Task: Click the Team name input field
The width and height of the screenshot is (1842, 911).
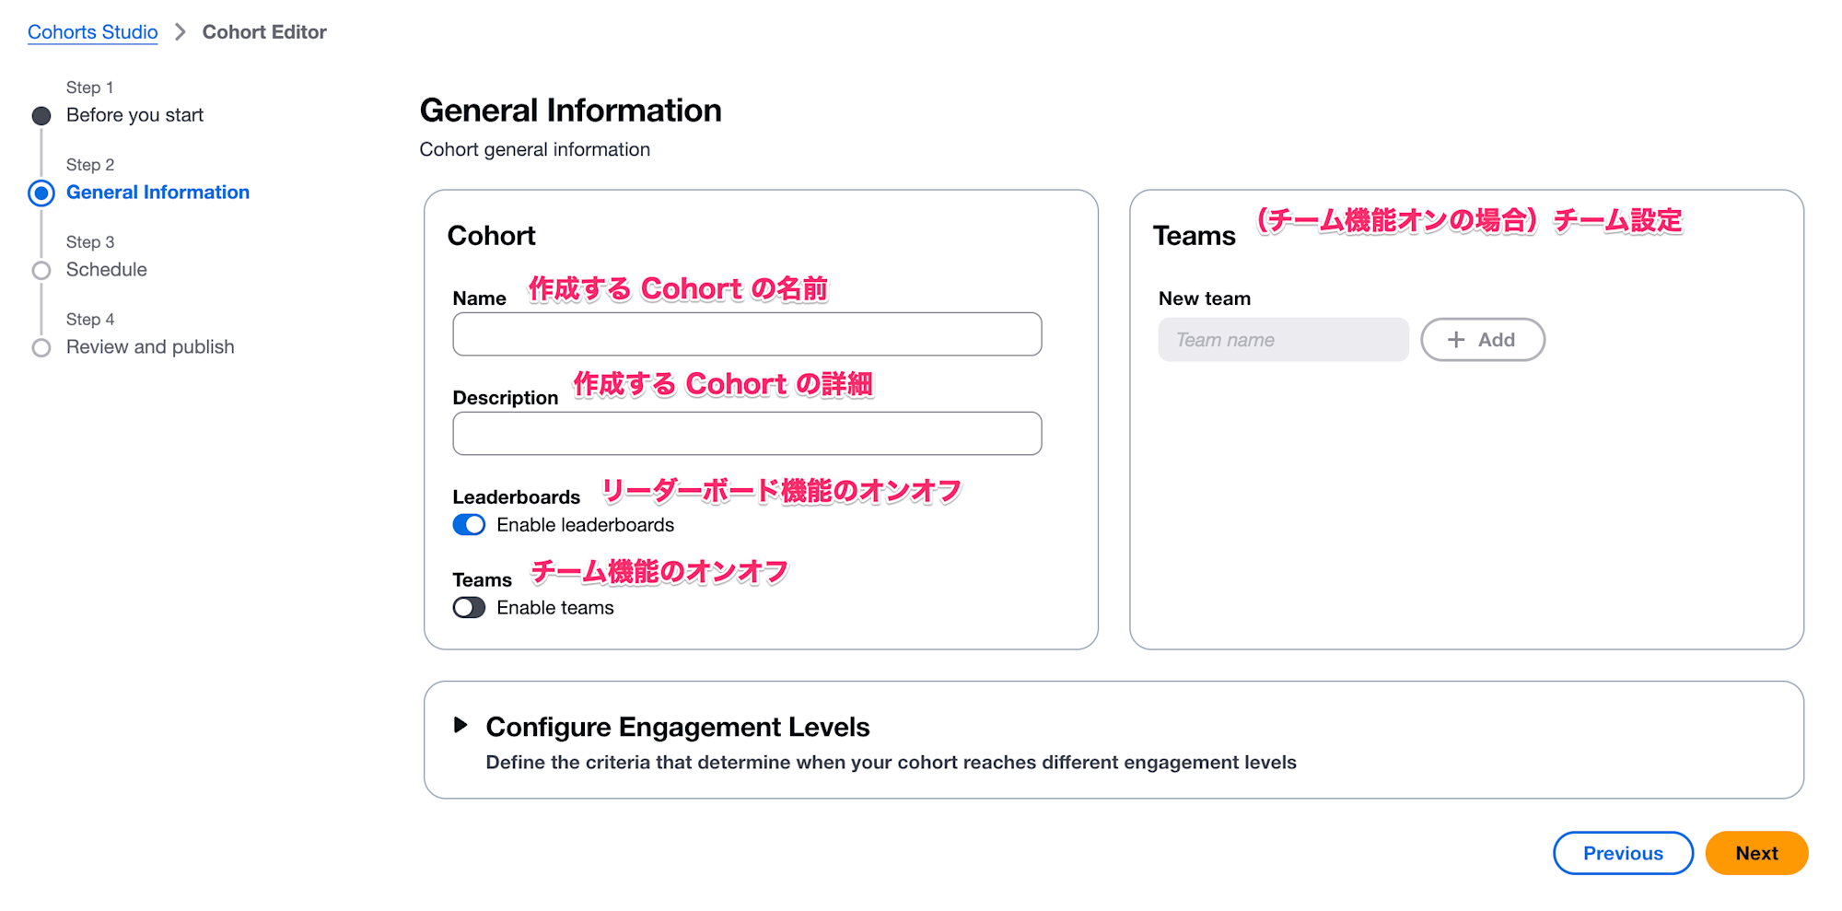Action: tap(1283, 340)
